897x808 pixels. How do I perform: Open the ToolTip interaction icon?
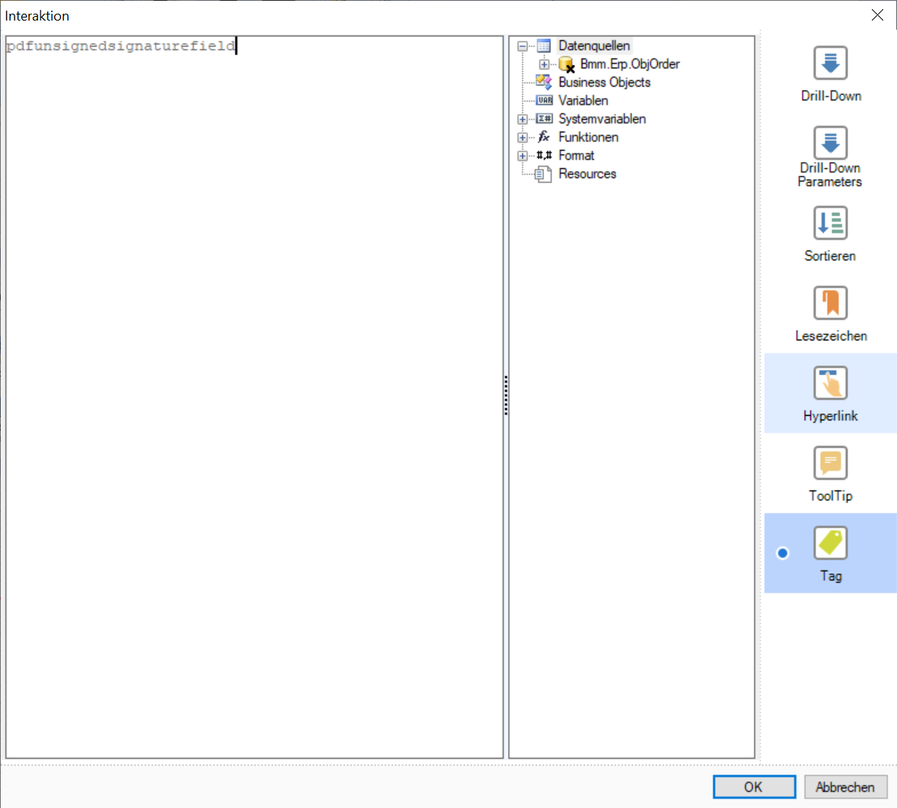830,463
